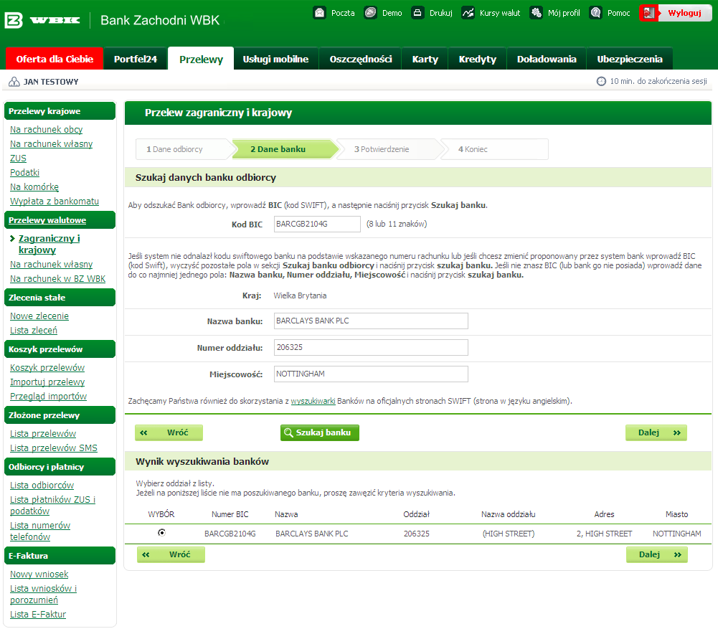
Task: Click the session clock icon
Action: [601, 81]
